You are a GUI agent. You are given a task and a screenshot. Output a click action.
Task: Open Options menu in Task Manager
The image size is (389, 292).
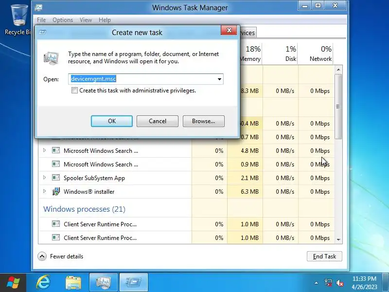(x=63, y=20)
